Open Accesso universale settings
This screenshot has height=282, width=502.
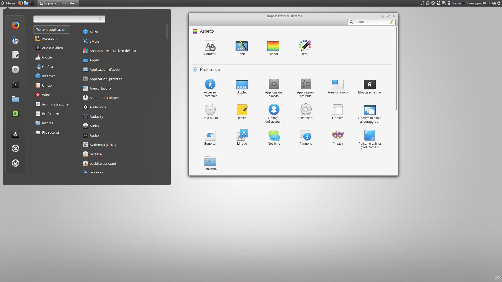tap(210, 88)
